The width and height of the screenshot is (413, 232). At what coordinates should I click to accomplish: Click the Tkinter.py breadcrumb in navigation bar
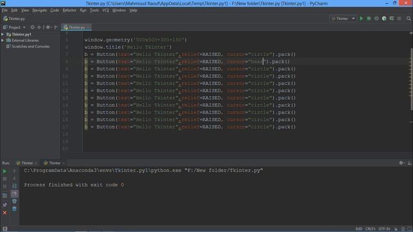(14, 19)
